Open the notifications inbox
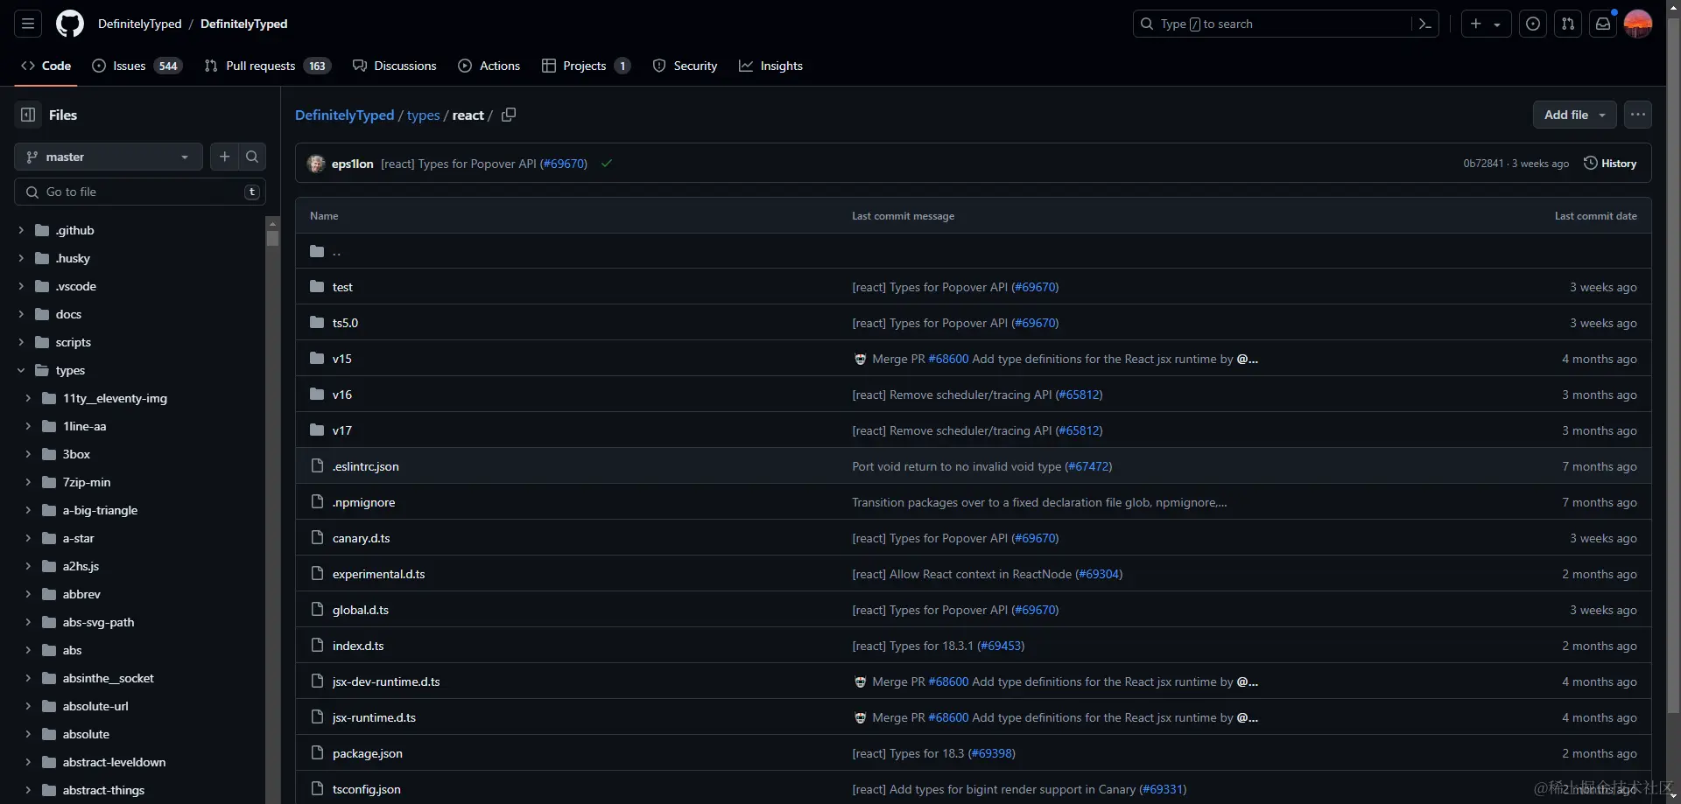 click(1603, 24)
